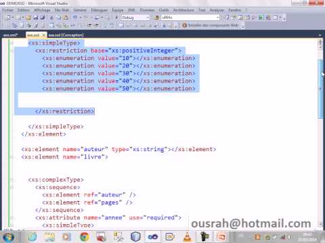The image size is (325, 243).
Task: Open the document tab list dropdown arrow
Action: (x=320, y=35)
